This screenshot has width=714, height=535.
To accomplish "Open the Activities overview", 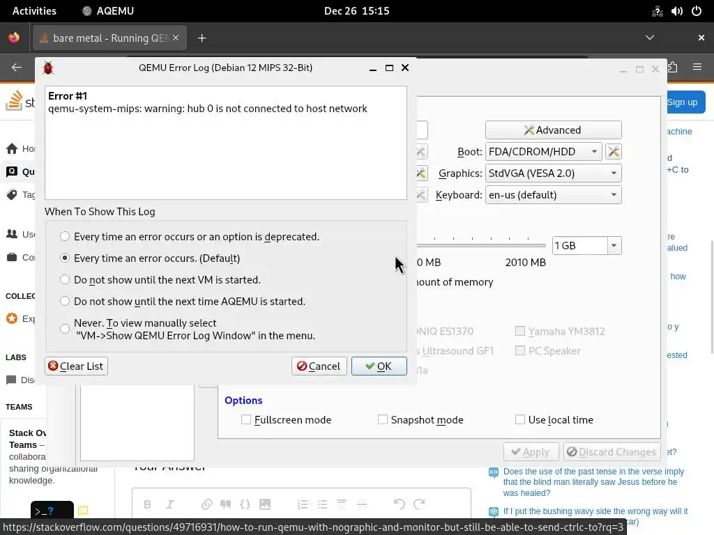I will 34,11.
